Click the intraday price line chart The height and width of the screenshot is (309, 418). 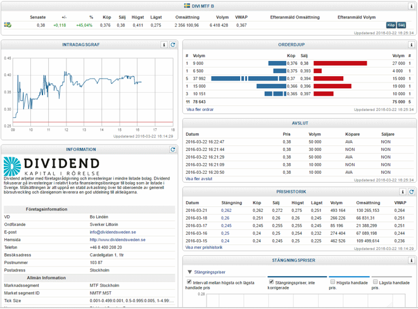pos(93,92)
